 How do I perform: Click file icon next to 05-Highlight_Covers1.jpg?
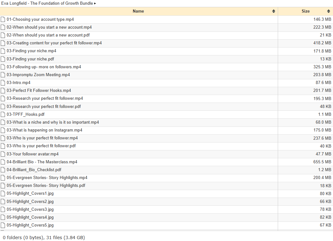tap(3, 193)
